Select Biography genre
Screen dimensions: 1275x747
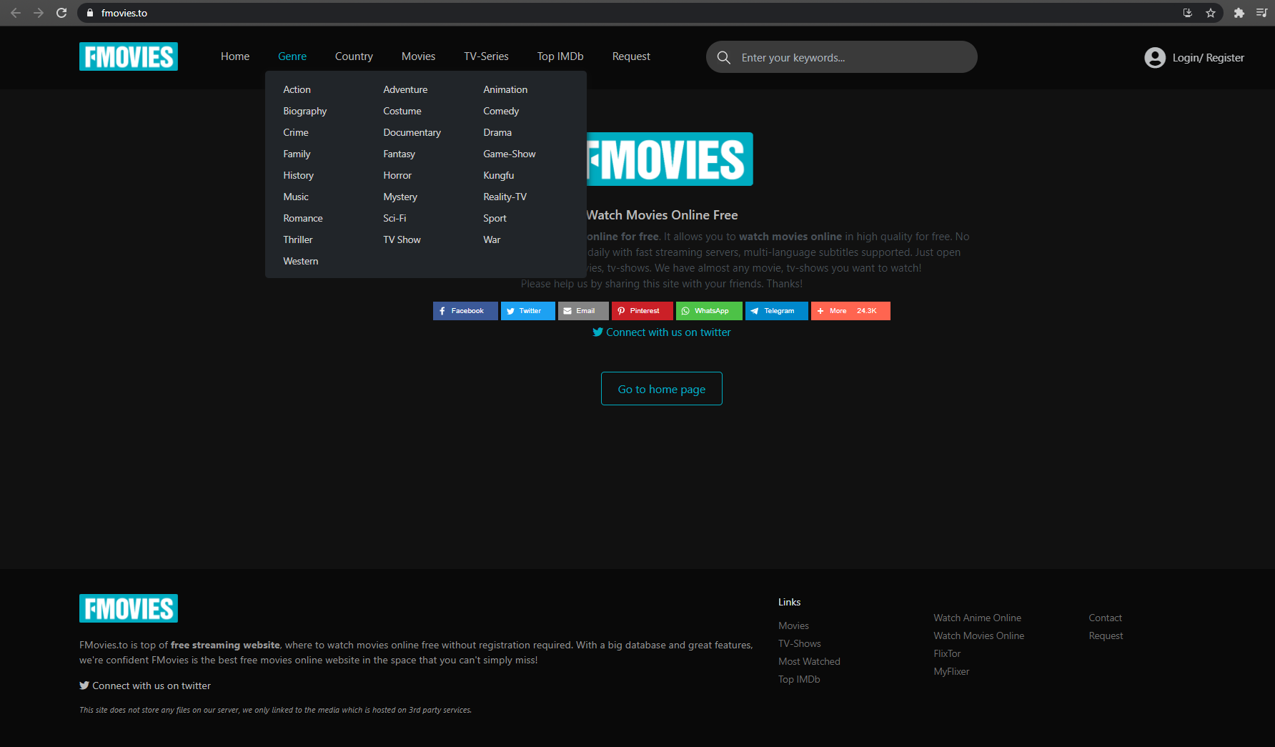pyautogui.click(x=304, y=111)
